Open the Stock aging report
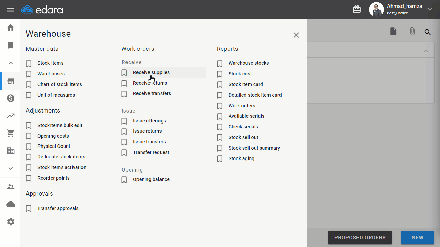Image resolution: width=440 pixels, height=247 pixels. (x=241, y=158)
